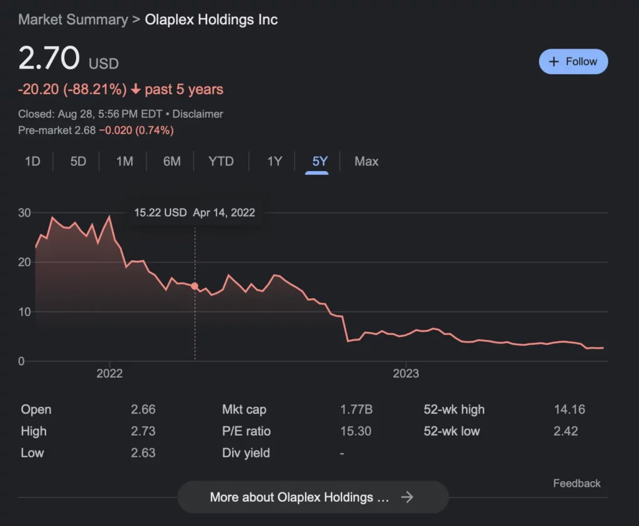The image size is (639, 526).
Task: Send feedback via the Feedback link
Action: tap(576, 484)
